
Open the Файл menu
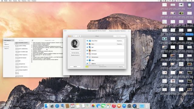[x=10, y=1]
